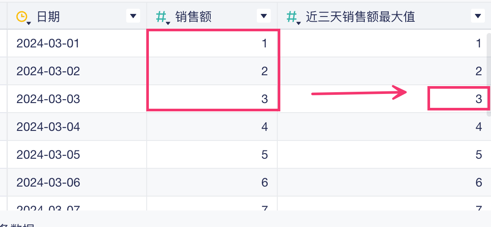Select the 近三天销售额最大值 header label

360,17
